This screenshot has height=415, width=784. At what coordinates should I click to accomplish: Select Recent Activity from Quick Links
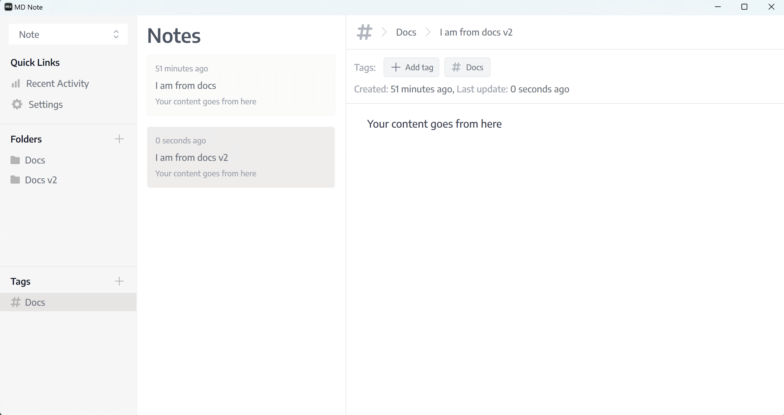click(58, 83)
